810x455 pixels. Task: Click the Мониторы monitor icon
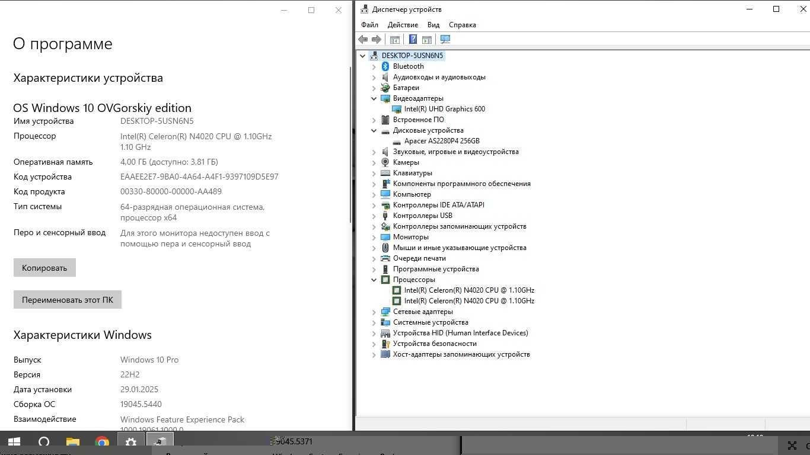[x=385, y=237]
